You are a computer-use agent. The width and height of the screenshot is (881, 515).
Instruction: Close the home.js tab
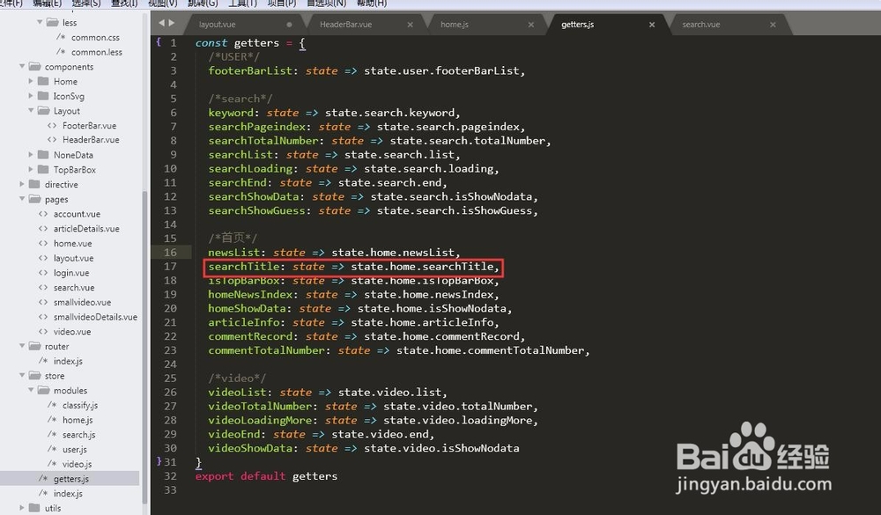click(531, 24)
